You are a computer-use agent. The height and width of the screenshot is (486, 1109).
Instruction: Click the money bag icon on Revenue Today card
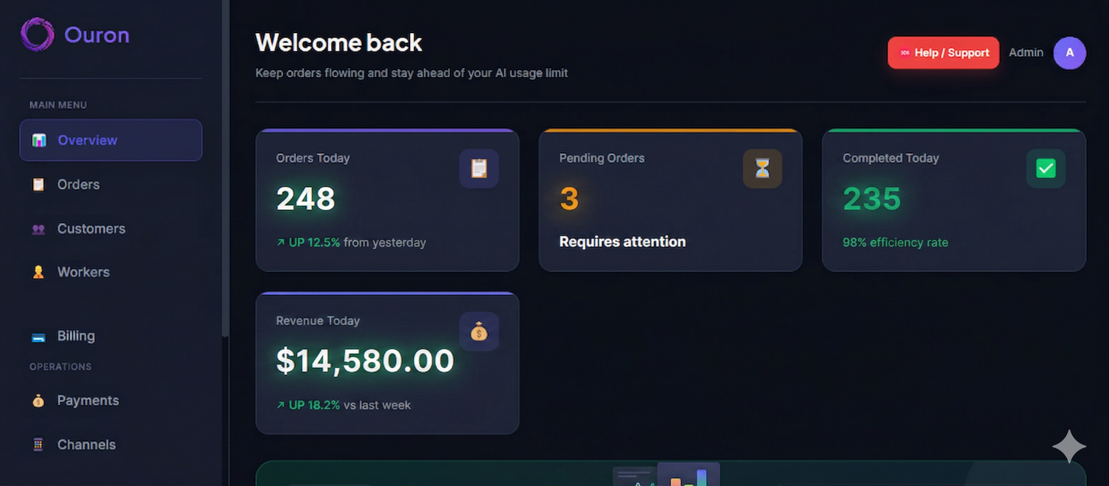coord(479,331)
